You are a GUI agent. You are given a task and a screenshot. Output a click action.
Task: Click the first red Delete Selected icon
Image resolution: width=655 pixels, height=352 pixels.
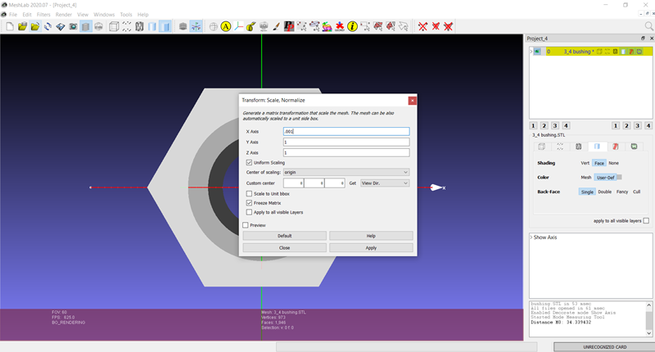(422, 26)
